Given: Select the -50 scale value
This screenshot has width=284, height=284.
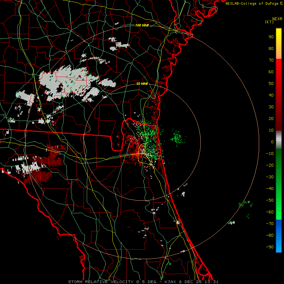Looking at the screenshot, I should [x=270, y=200].
